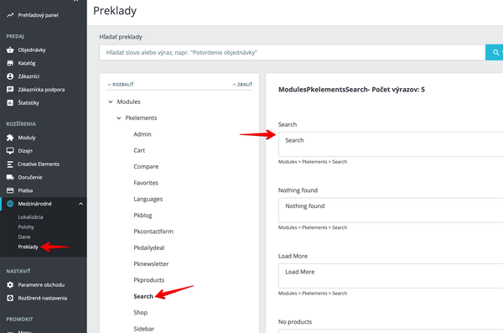503x333 pixels.
Task: Click the Katalóg store icon
Action: tap(10, 63)
